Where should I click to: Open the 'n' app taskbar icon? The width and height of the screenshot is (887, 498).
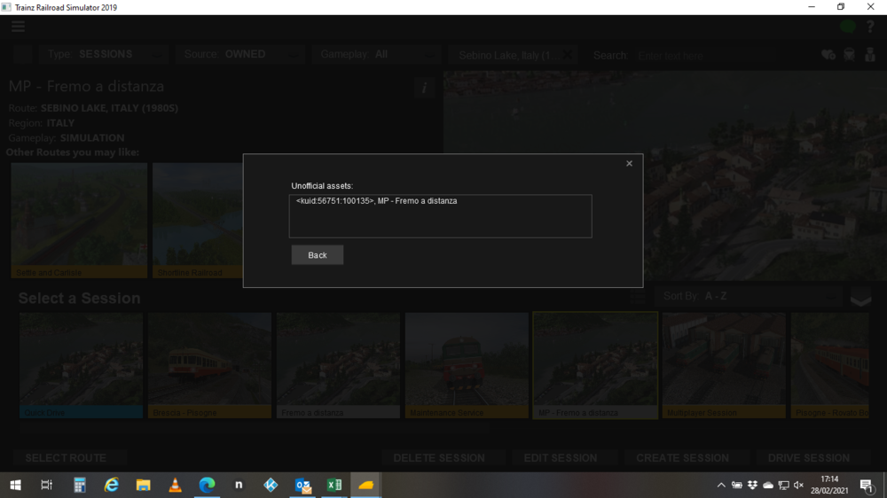pos(239,485)
